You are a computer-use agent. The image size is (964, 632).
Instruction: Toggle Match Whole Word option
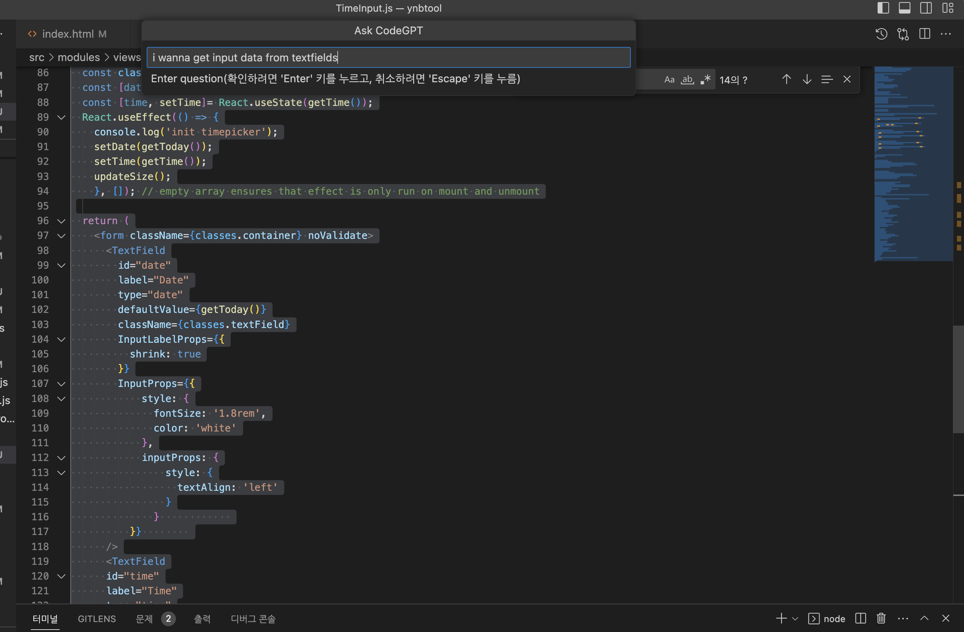pos(687,80)
